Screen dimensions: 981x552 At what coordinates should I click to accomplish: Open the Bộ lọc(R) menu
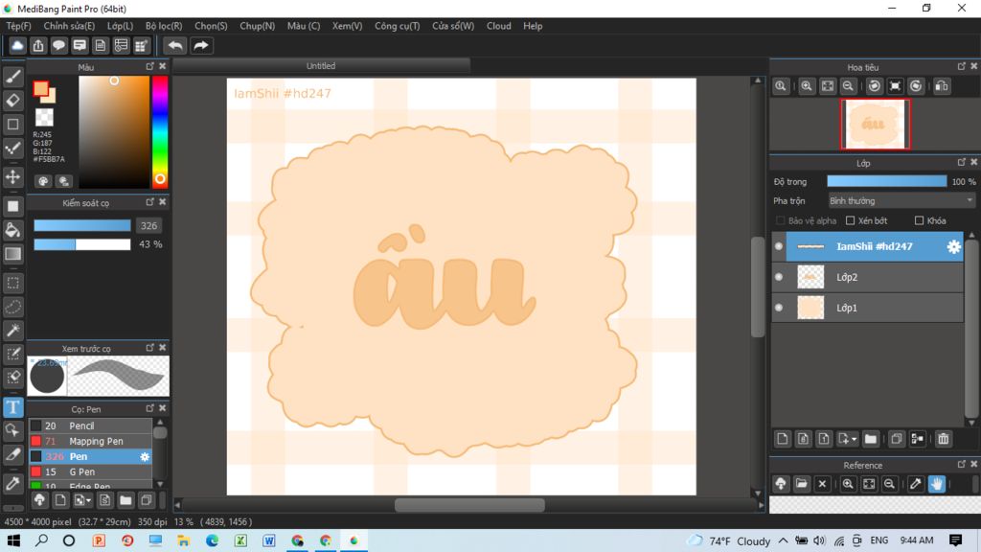pyautogui.click(x=164, y=26)
